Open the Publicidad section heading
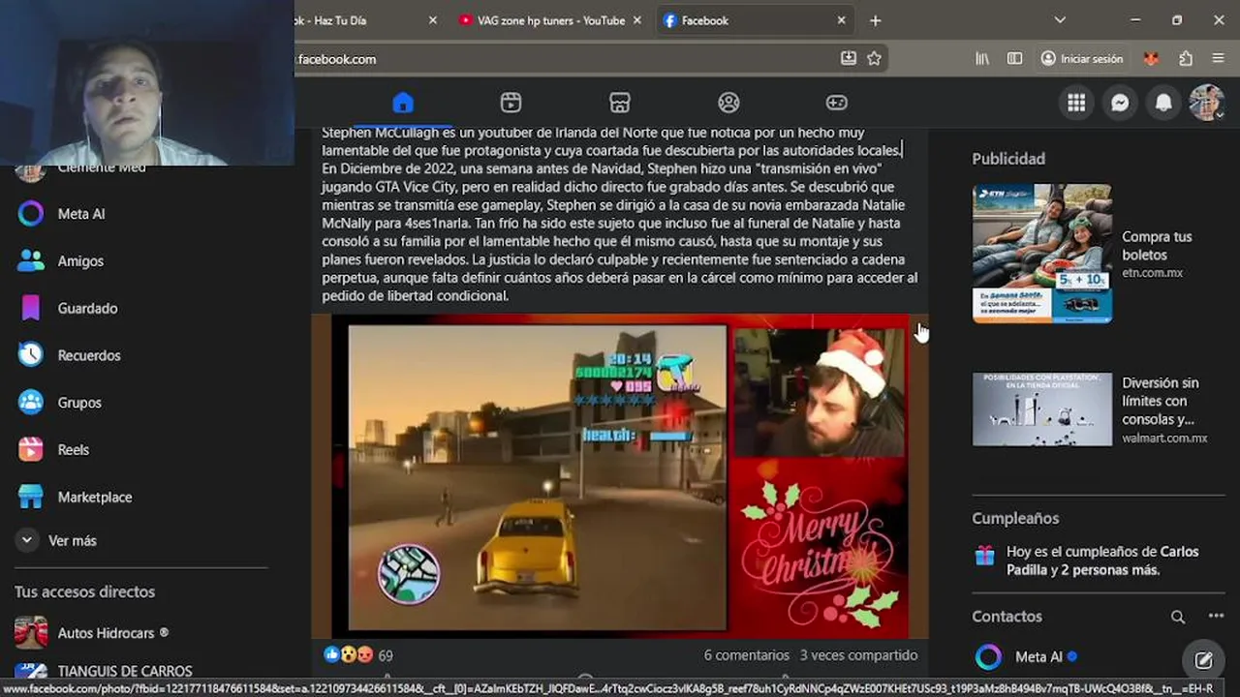This screenshot has width=1240, height=697. pos(1008,159)
